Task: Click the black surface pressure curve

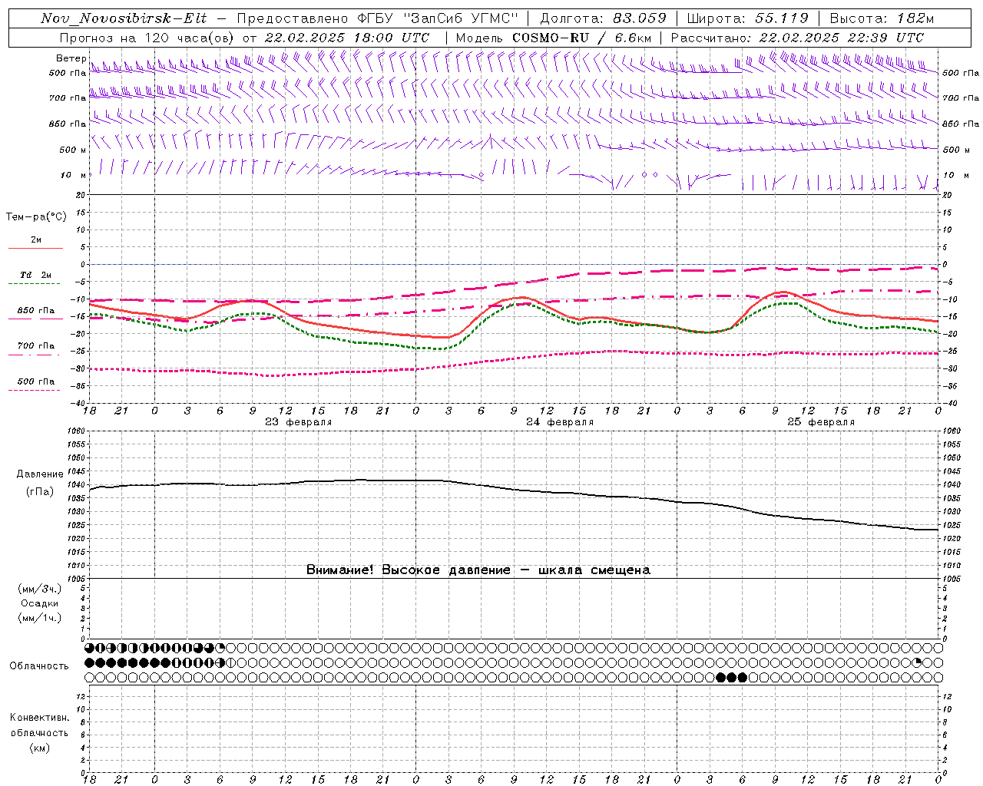Action: [x=515, y=489]
